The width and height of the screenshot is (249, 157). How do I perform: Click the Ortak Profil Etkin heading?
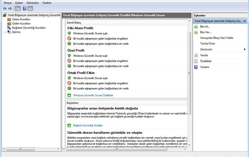[81, 73]
